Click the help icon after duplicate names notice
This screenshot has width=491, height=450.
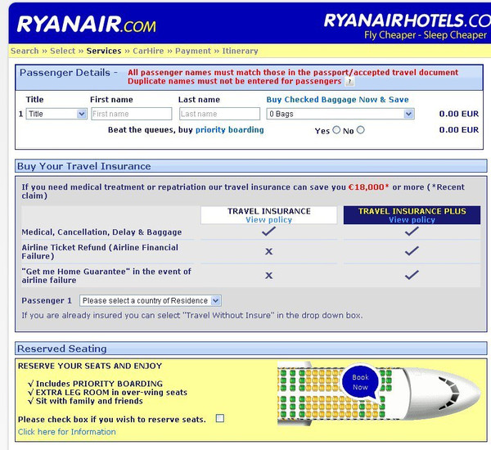tap(349, 82)
